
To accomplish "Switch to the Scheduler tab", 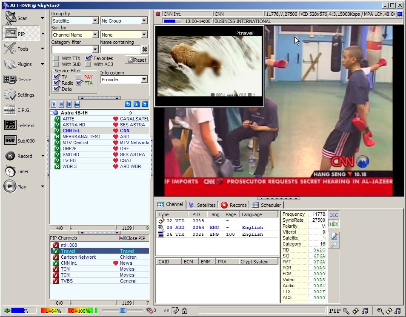I will pyautogui.click(x=267, y=205).
